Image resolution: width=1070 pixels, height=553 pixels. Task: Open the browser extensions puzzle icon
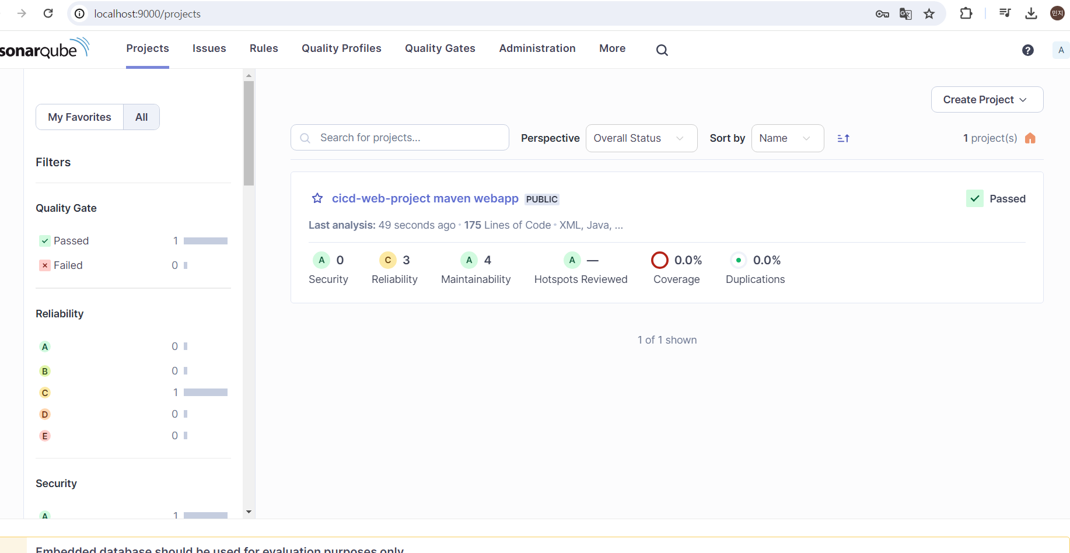[x=966, y=13]
